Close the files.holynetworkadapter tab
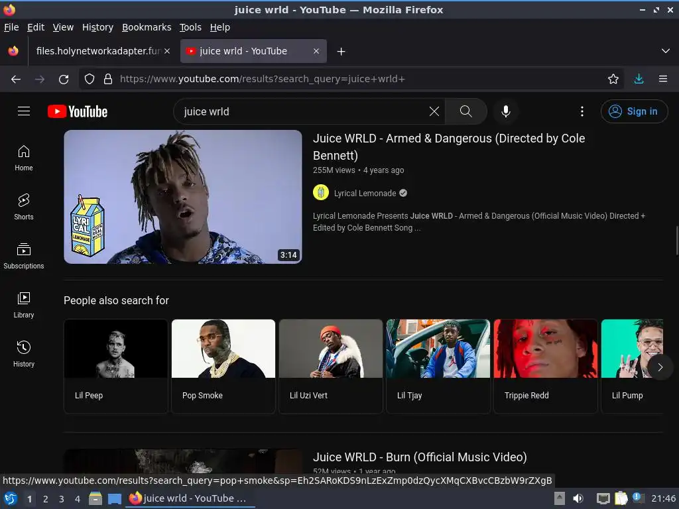The width and height of the screenshot is (679, 509). coord(167,51)
